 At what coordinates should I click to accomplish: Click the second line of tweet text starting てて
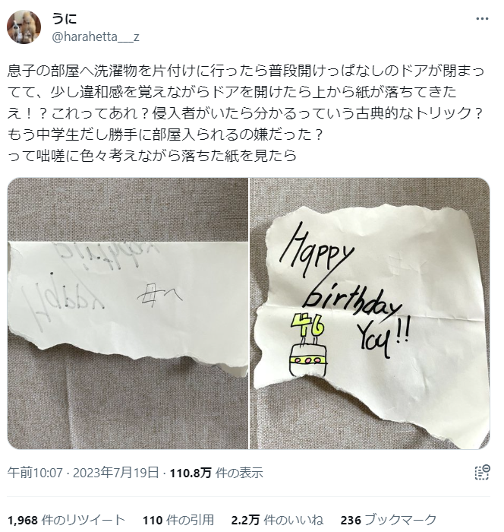232,93
